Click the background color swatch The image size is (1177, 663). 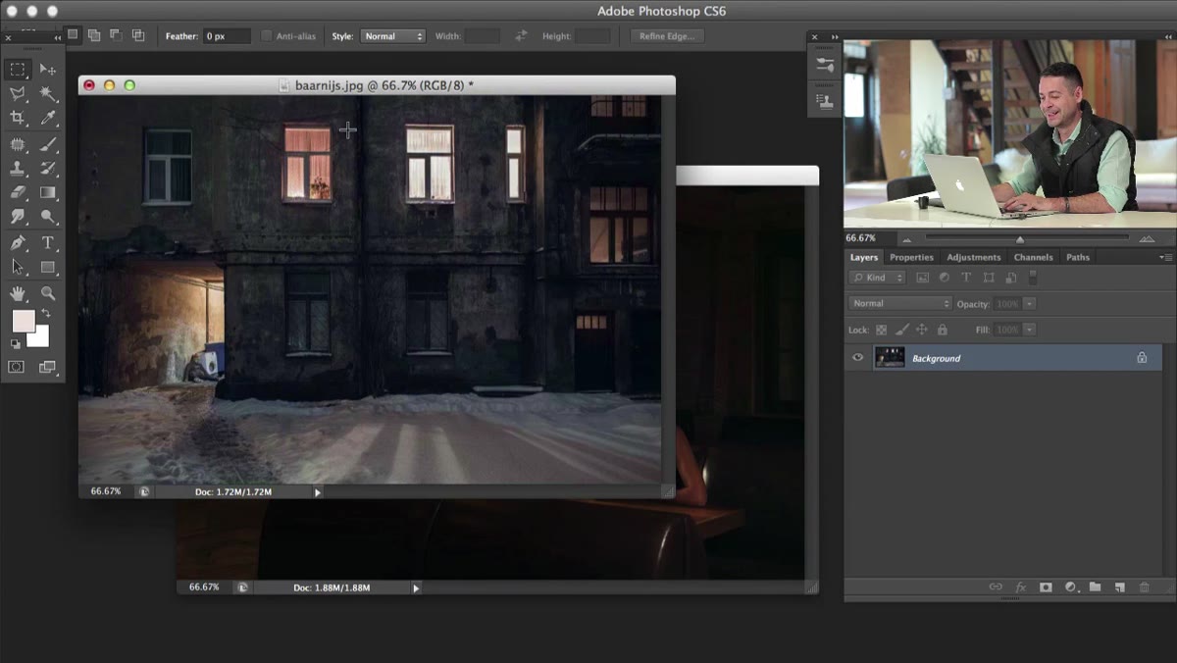coord(39,336)
